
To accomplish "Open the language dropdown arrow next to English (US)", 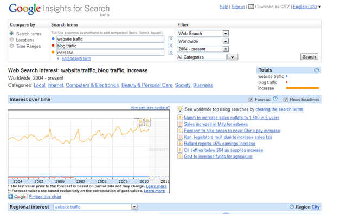I will coord(319,7).
